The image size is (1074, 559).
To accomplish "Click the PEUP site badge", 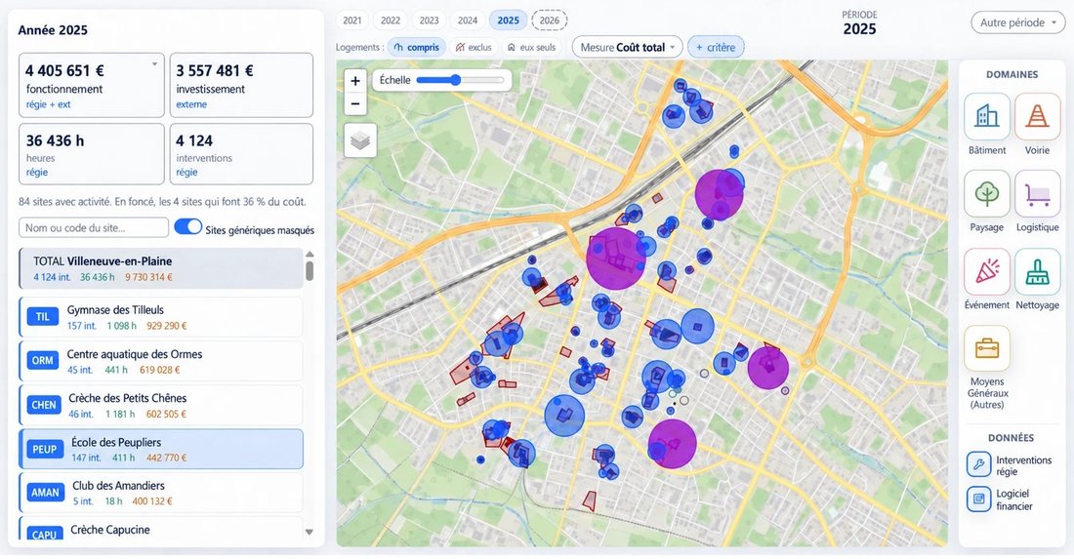I will tap(45, 449).
